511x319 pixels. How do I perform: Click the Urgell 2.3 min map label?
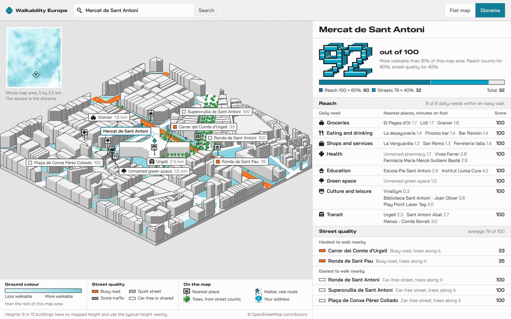(167, 161)
